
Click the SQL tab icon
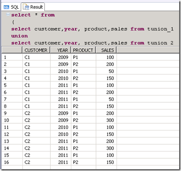pyautogui.click(x=6, y=7)
